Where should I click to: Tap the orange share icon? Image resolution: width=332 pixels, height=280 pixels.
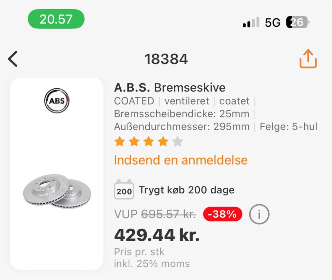tap(308, 59)
